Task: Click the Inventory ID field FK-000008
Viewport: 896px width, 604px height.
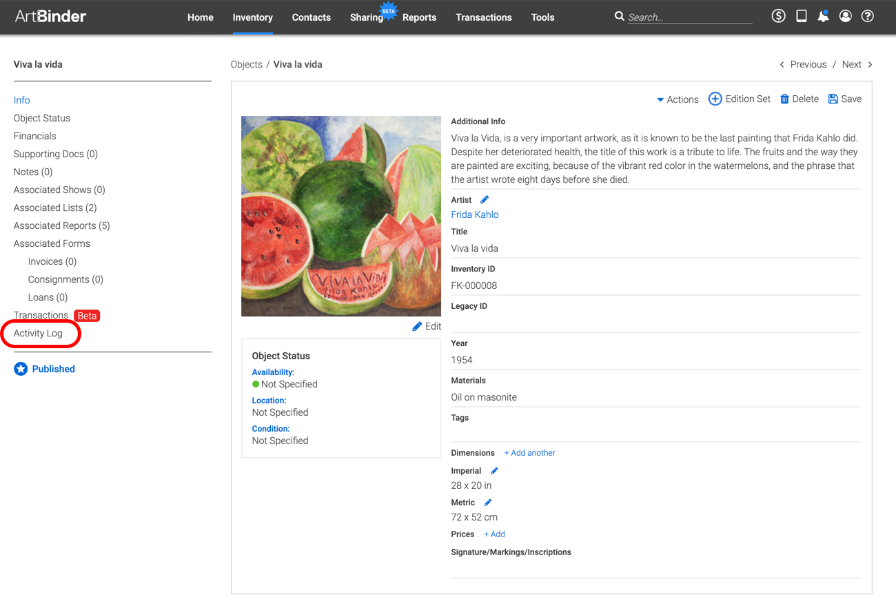Action: coord(656,285)
